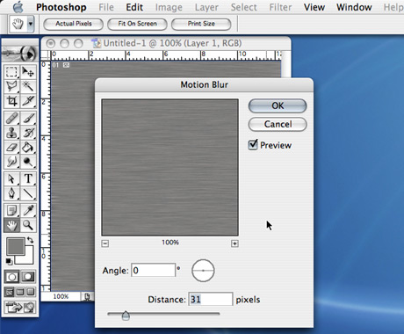Image resolution: width=404 pixels, height=334 pixels.
Task: Click the Motion Blur preview thumbnail
Action: (x=170, y=167)
